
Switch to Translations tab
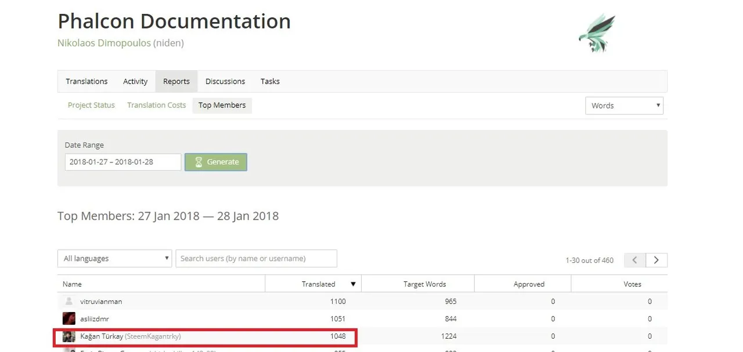pos(86,81)
